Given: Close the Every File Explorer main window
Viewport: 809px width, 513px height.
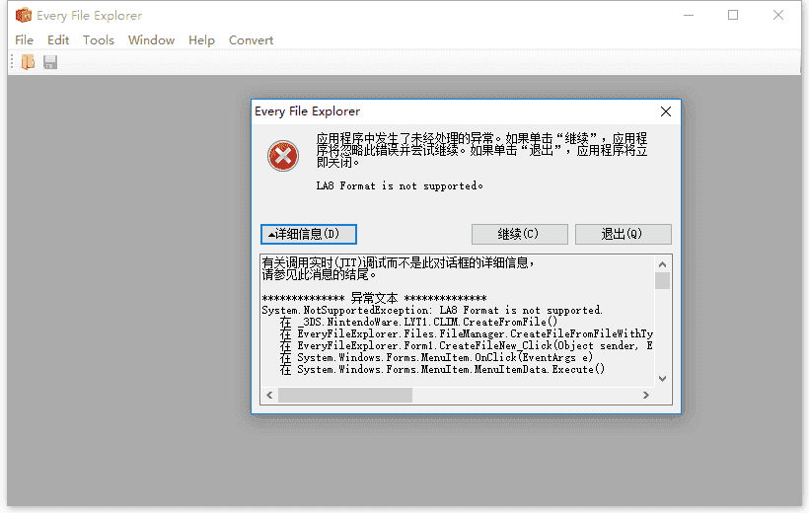Looking at the screenshot, I should click(x=778, y=16).
